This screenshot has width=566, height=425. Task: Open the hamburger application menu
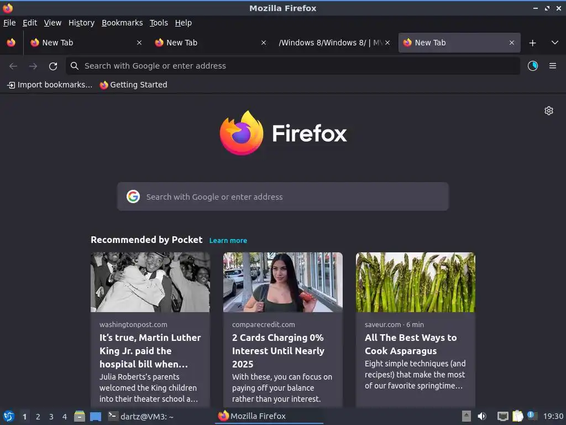[553, 66]
